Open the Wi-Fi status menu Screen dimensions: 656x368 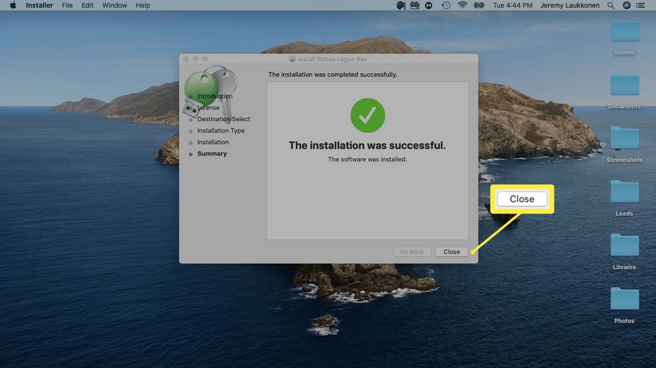pos(462,5)
